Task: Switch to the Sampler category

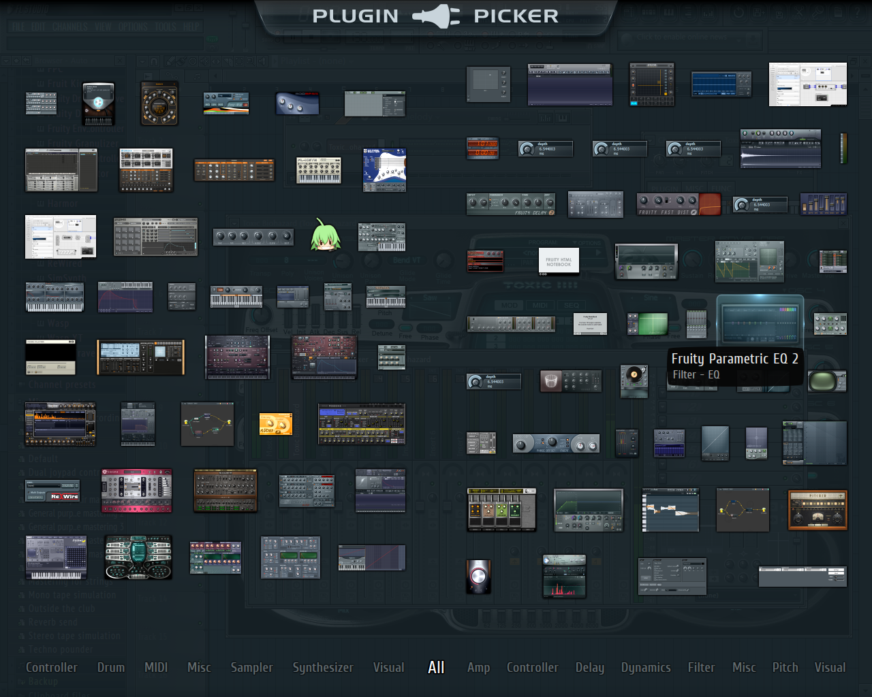Action: [251, 668]
